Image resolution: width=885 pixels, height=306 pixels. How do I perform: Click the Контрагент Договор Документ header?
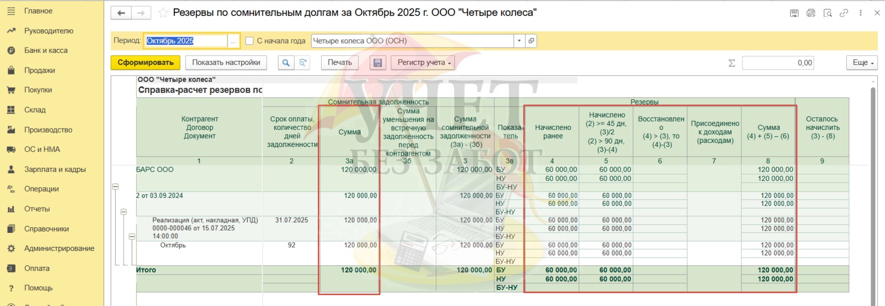click(199, 127)
